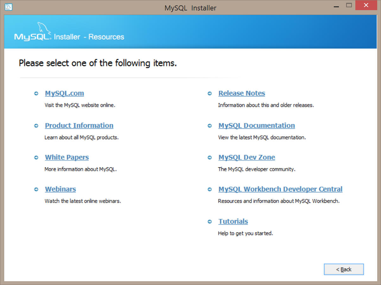
Task: Click the bullet icon beside Tutorials
Action: click(x=210, y=222)
